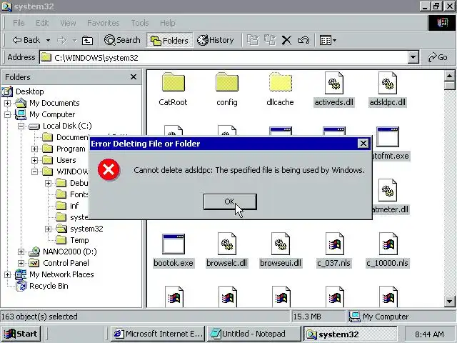Click the address bar path field

point(224,57)
